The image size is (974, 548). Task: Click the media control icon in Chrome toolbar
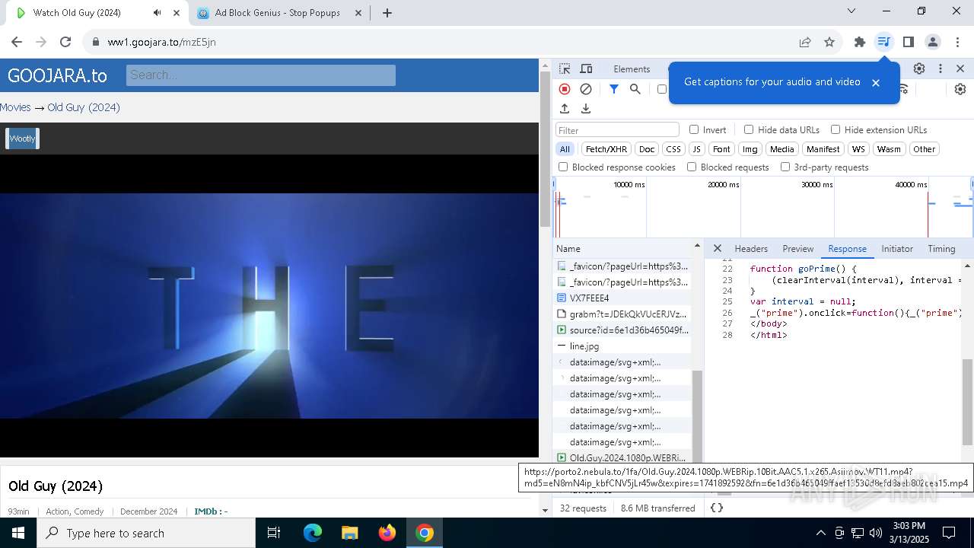point(883,42)
